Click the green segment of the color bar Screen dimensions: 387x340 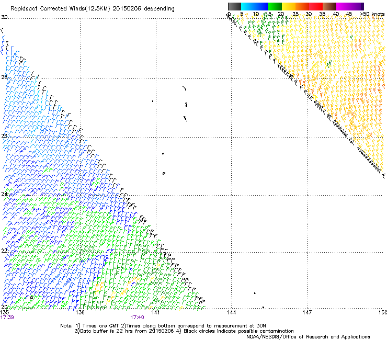275,6
